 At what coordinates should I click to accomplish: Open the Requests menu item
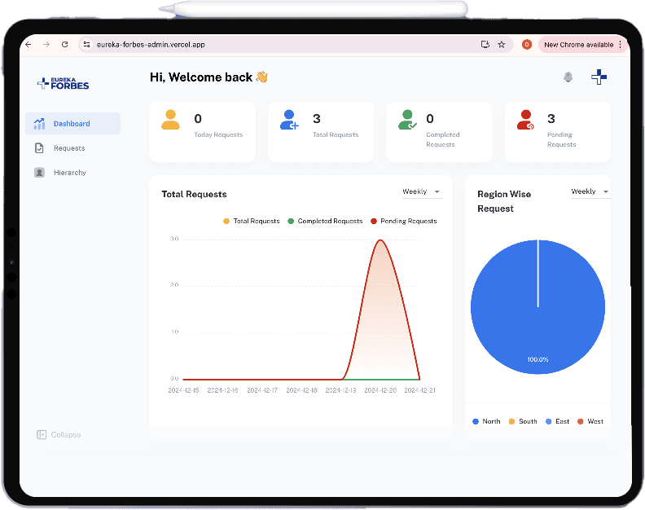[69, 148]
